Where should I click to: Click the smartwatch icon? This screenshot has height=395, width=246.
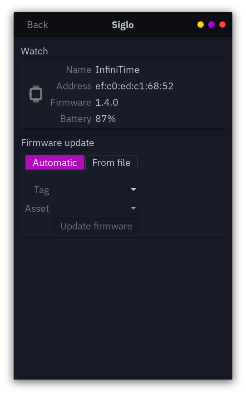pyautogui.click(x=36, y=94)
